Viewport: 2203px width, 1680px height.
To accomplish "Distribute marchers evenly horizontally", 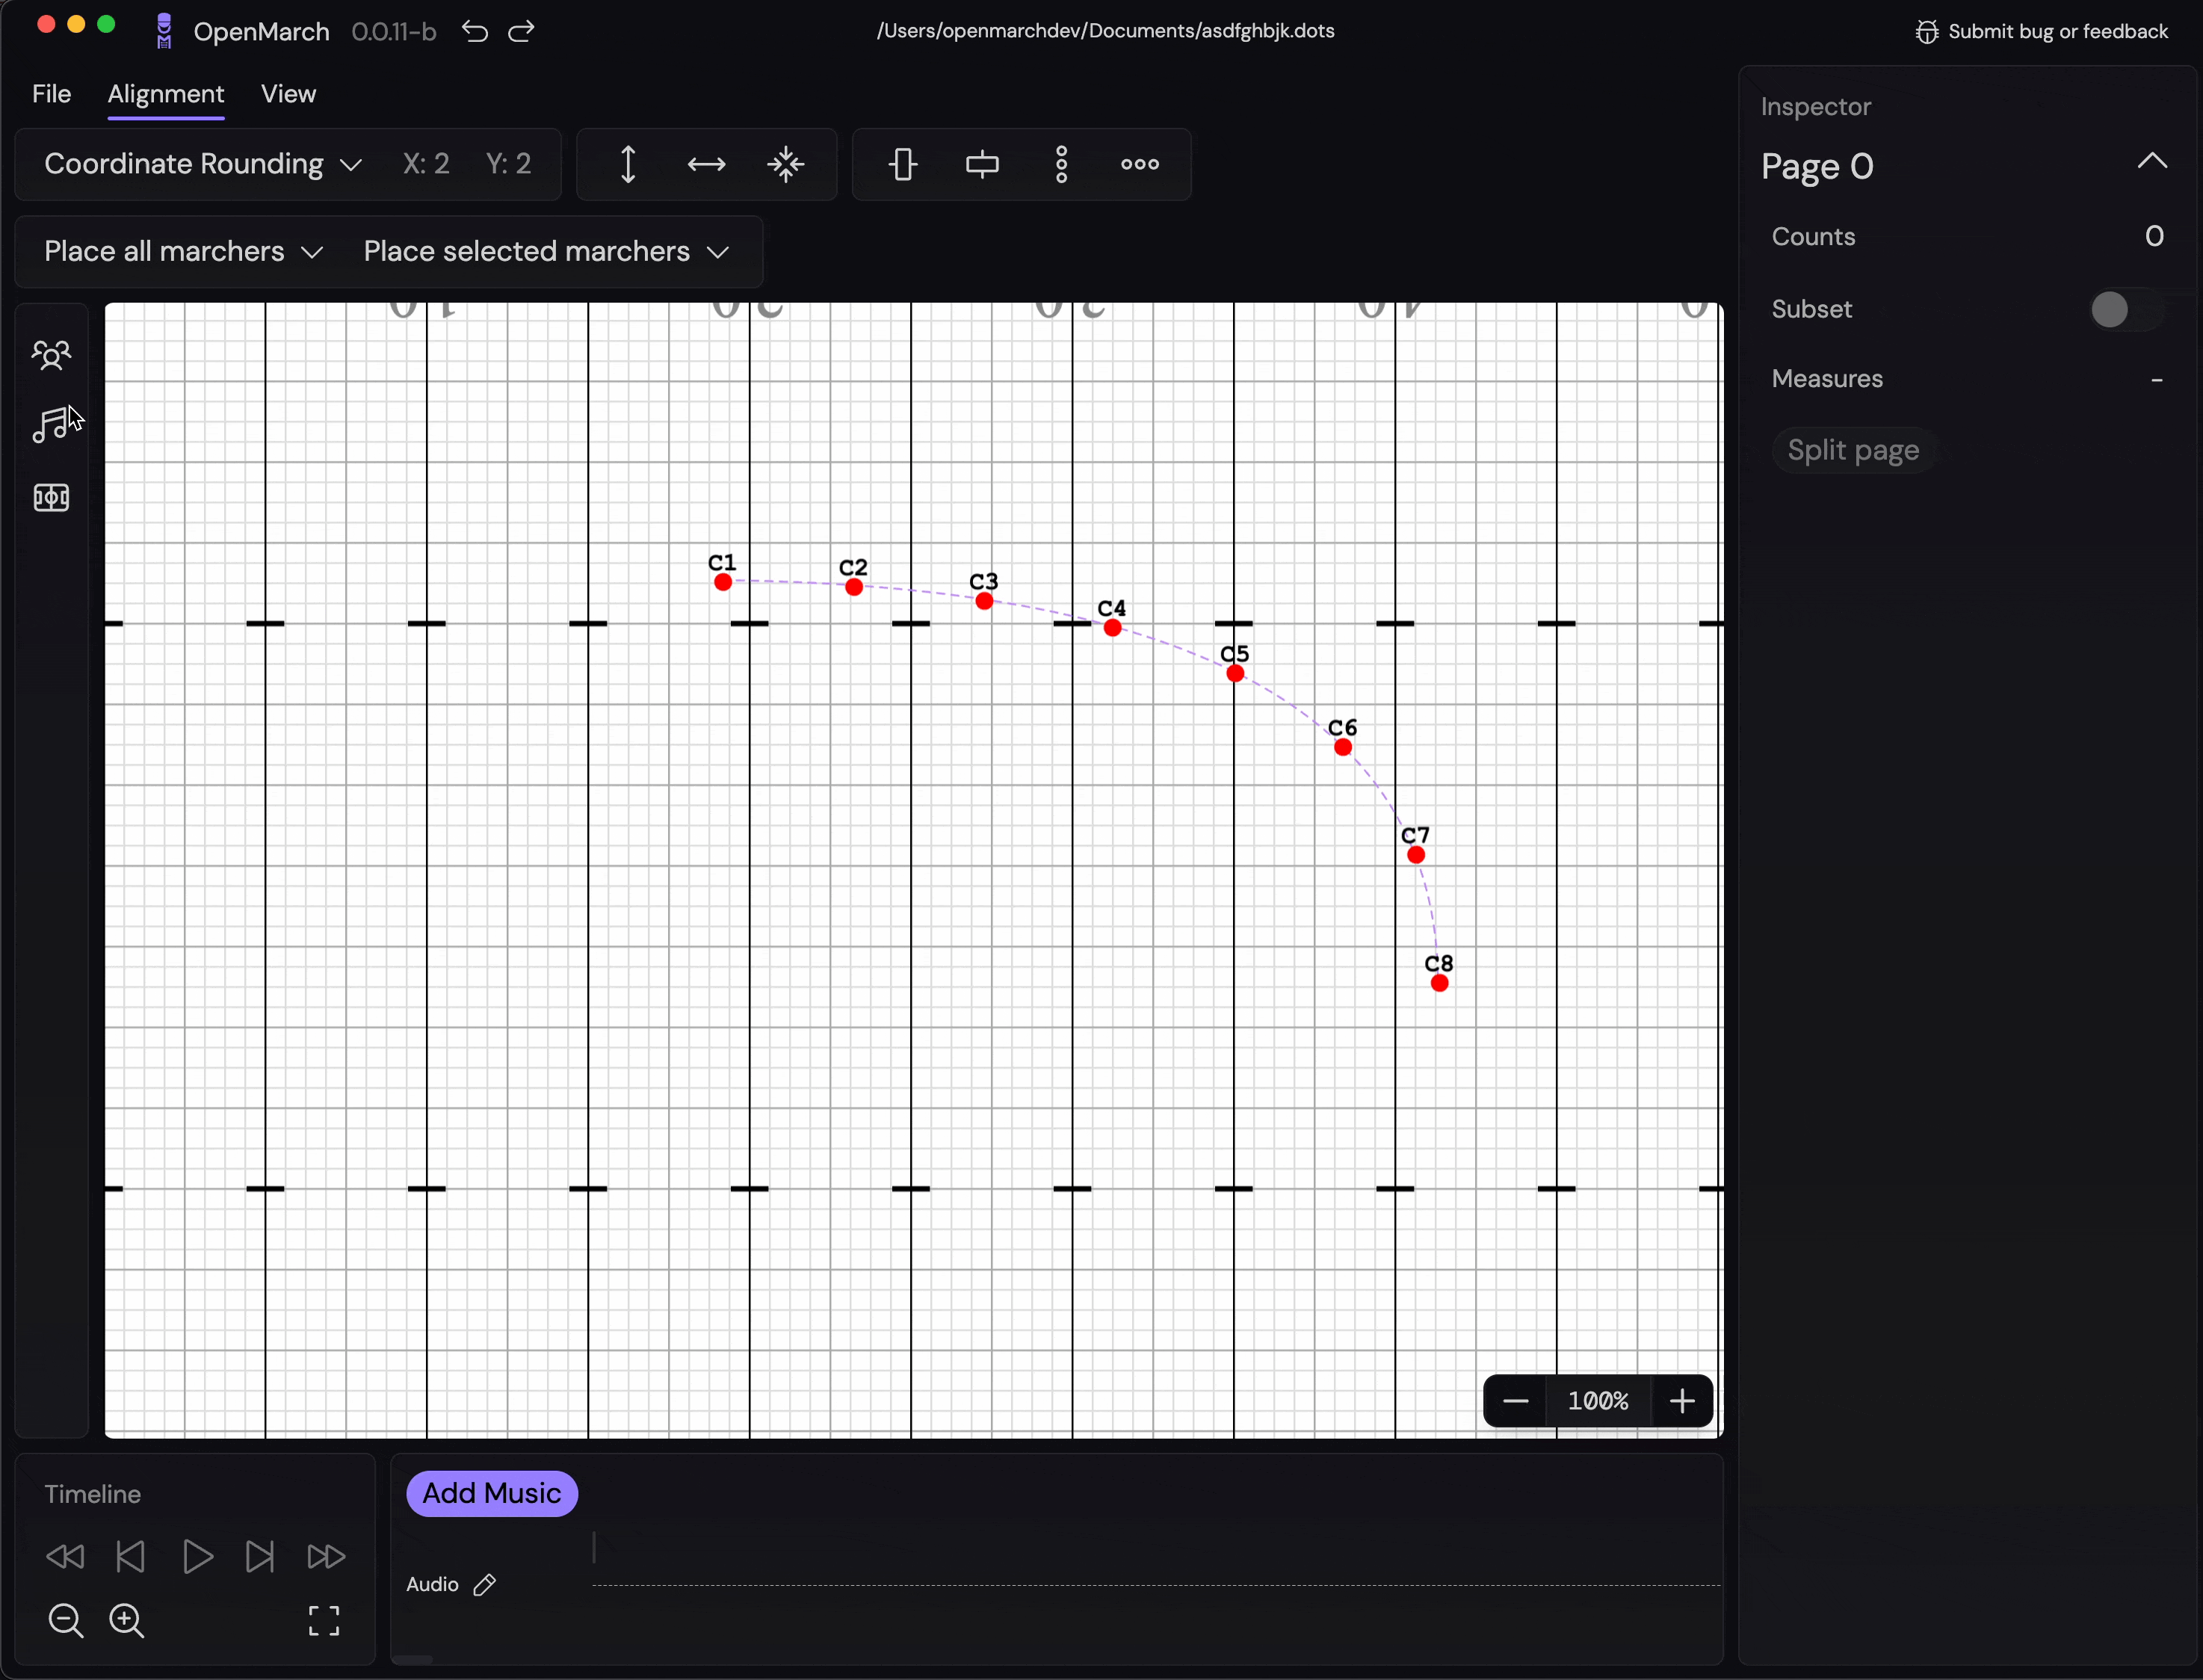I will tap(1140, 164).
